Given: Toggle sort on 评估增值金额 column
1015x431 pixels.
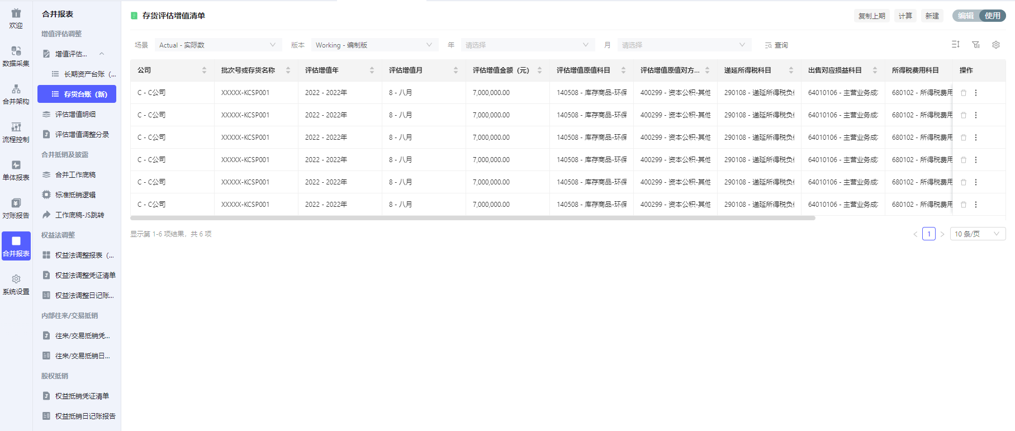Looking at the screenshot, I should pyautogui.click(x=539, y=70).
